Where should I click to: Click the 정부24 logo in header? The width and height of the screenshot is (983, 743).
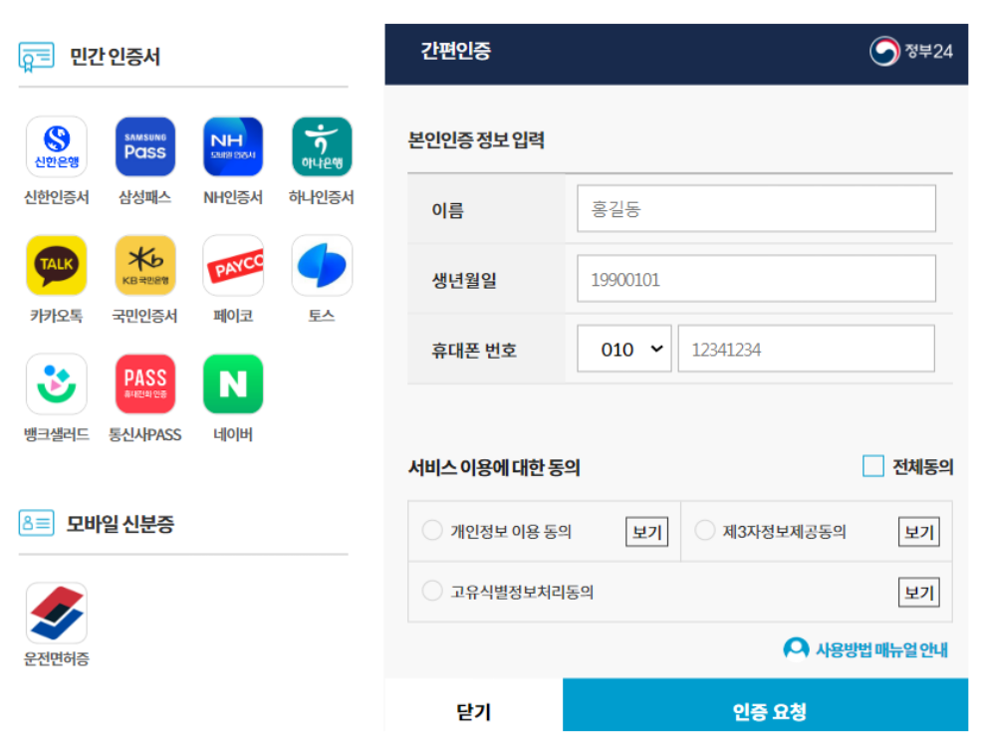[911, 52]
